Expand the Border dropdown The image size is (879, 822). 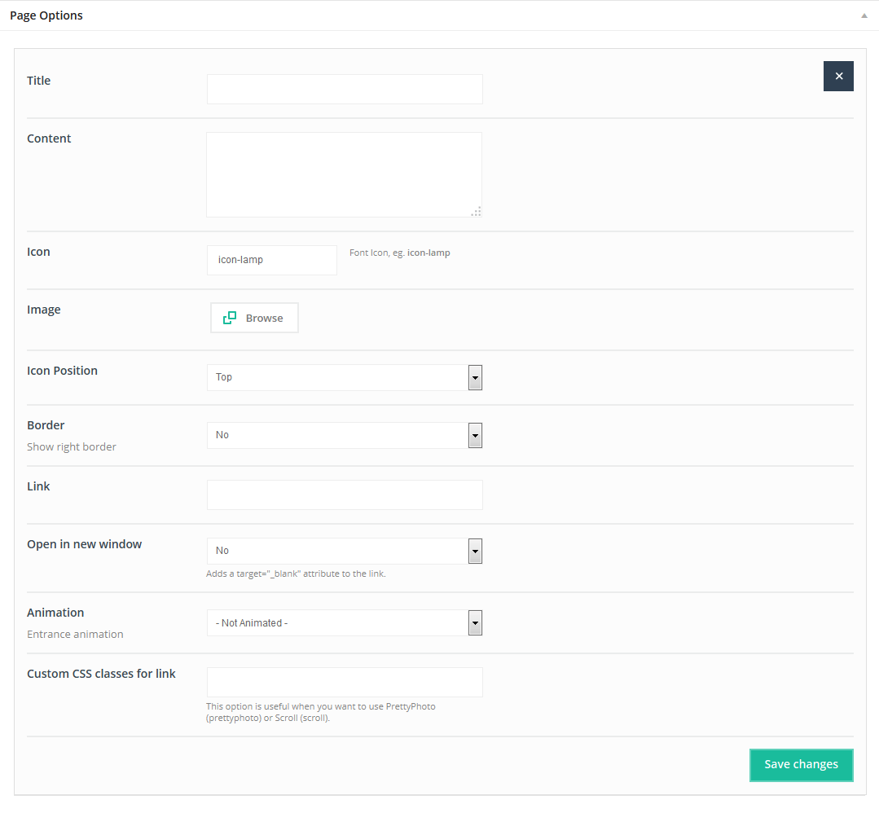pos(344,435)
